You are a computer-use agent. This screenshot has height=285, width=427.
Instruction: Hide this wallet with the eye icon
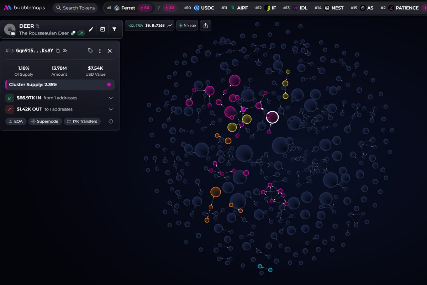(x=65, y=51)
